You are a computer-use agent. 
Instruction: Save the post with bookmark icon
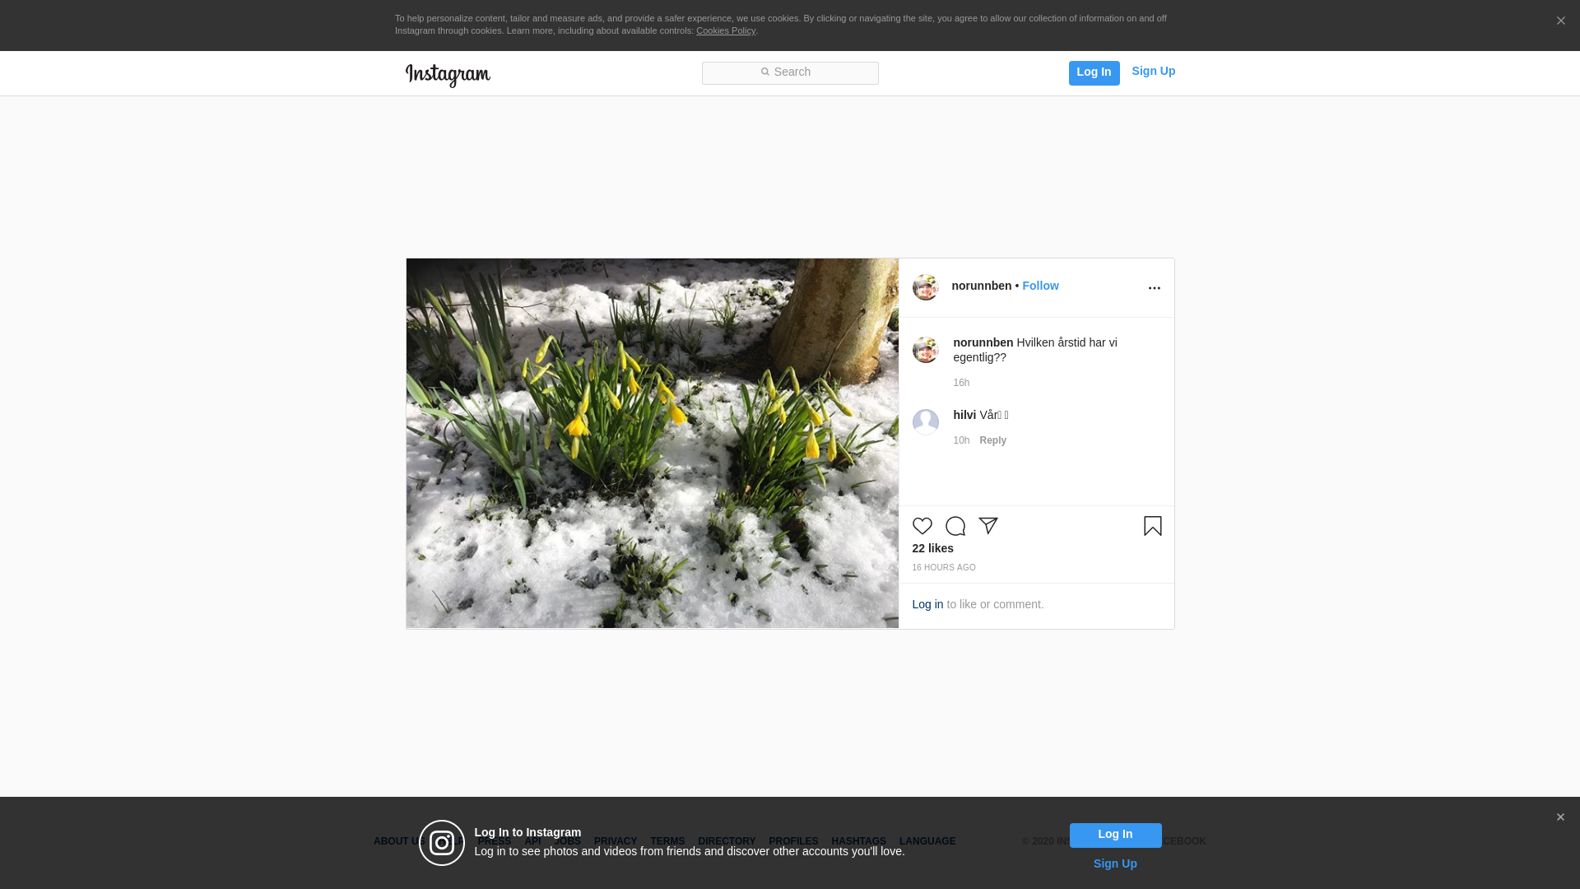(x=1152, y=526)
